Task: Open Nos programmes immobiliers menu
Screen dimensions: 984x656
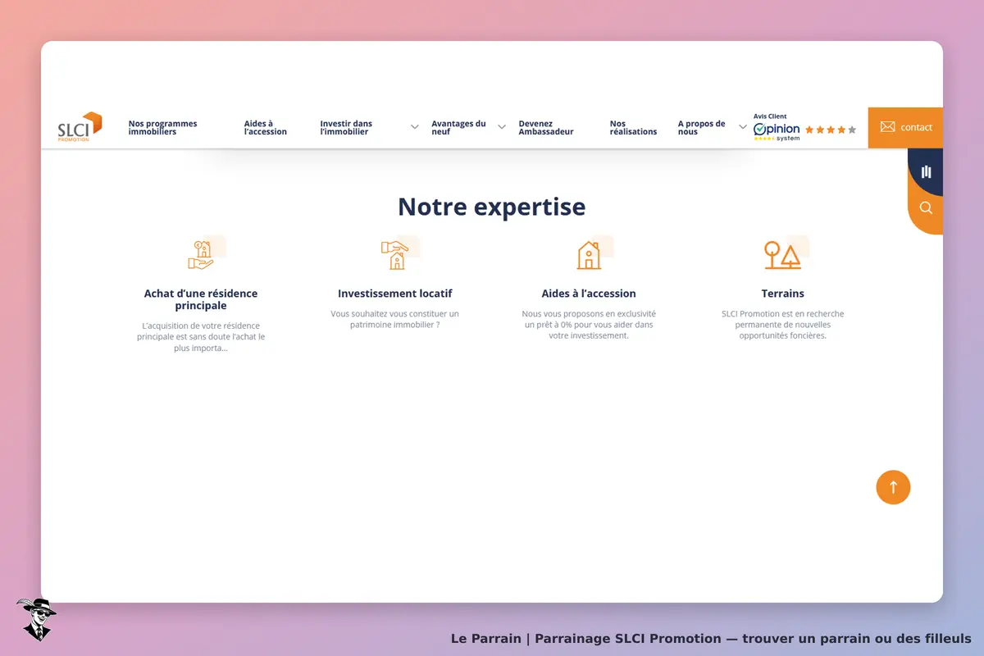Action: point(162,127)
